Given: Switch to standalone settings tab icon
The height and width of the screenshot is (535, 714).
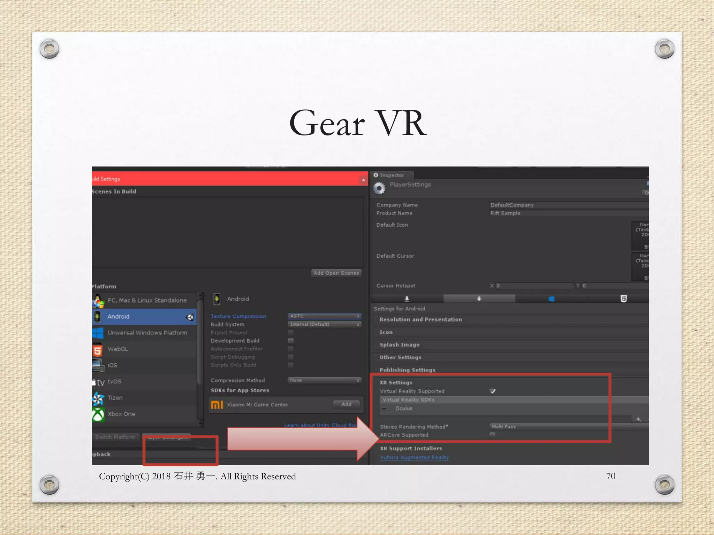Looking at the screenshot, I should pyautogui.click(x=407, y=299).
